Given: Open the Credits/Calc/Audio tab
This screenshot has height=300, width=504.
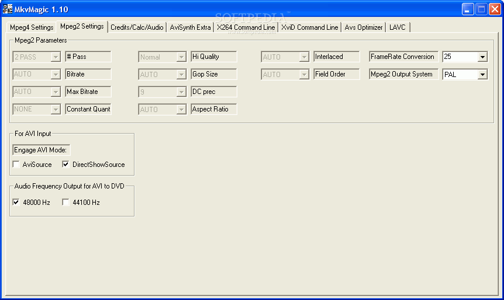Looking at the screenshot, I should click(137, 27).
